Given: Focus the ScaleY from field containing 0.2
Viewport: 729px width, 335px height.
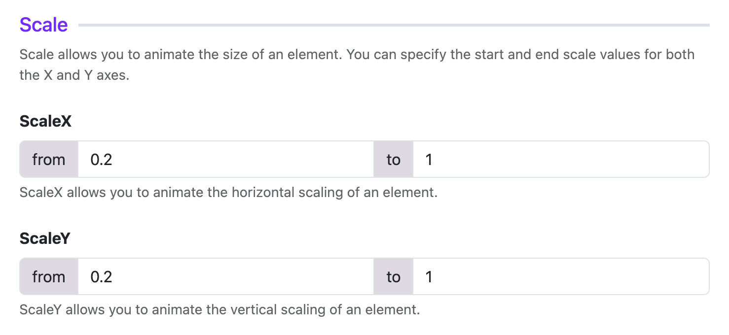Looking at the screenshot, I should click(225, 276).
